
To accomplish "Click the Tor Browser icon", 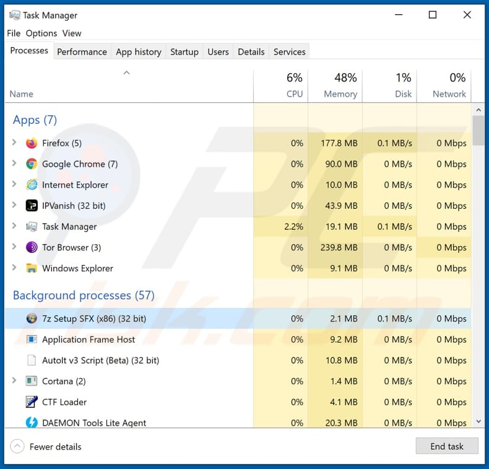I will 32,247.
